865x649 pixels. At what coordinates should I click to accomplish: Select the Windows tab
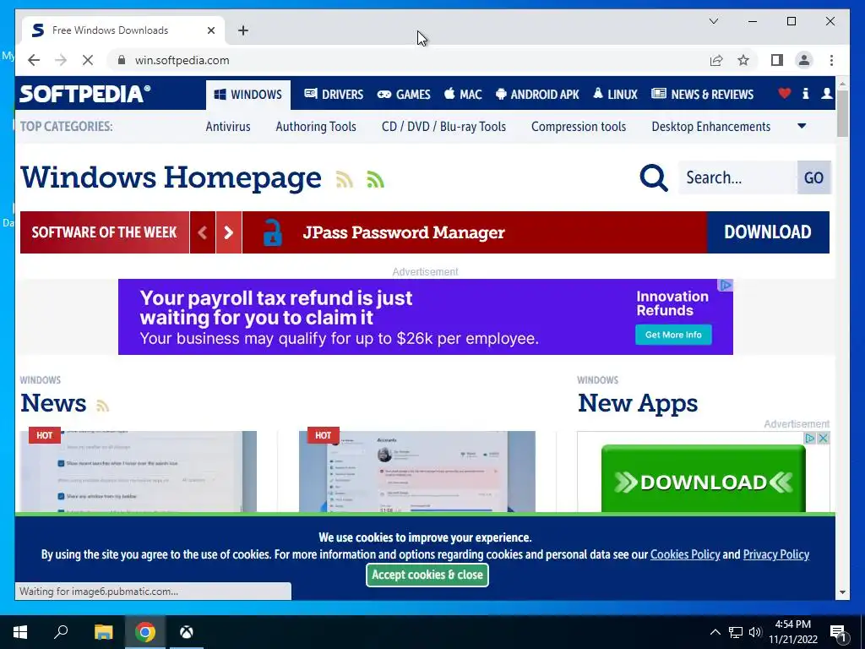[x=248, y=95]
